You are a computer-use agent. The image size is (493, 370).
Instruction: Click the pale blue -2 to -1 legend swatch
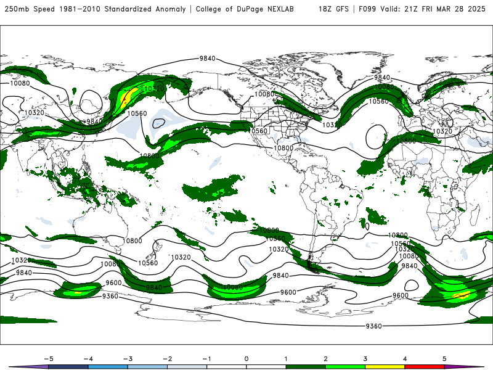[187, 367]
